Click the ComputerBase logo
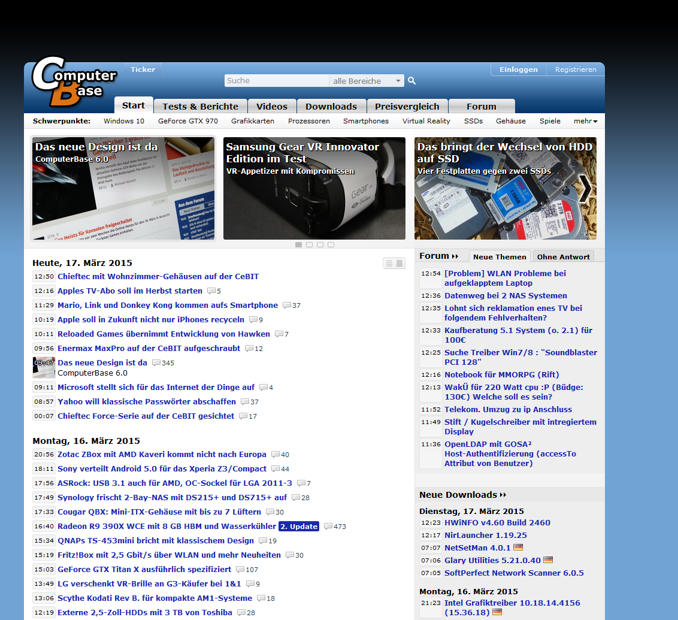The height and width of the screenshot is (620, 678). click(x=74, y=81)
